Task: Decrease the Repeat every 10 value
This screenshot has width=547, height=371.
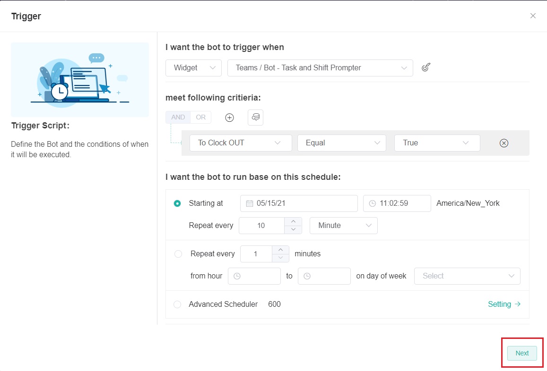Action: click(x=293, y=229)
